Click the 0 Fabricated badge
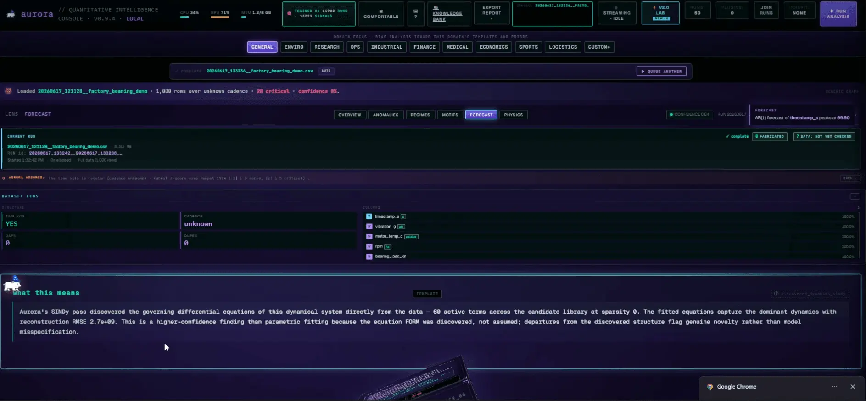This screenshot has width=866, height=401. coord(770,136)
